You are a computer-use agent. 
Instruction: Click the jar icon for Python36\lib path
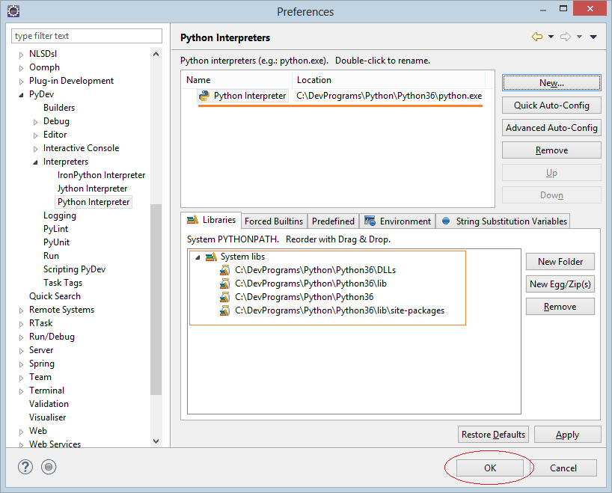click(x=224, y=284)
